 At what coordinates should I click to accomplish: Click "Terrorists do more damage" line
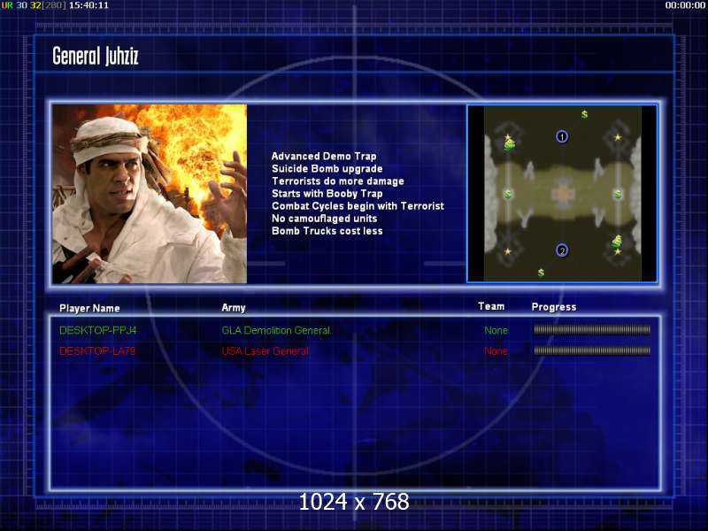(338, 181)
